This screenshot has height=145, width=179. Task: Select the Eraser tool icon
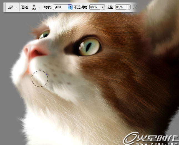tap(11, 7)
